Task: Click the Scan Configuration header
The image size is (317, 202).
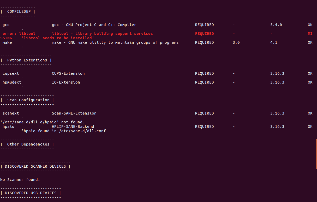Action: [x=28, y=100]
